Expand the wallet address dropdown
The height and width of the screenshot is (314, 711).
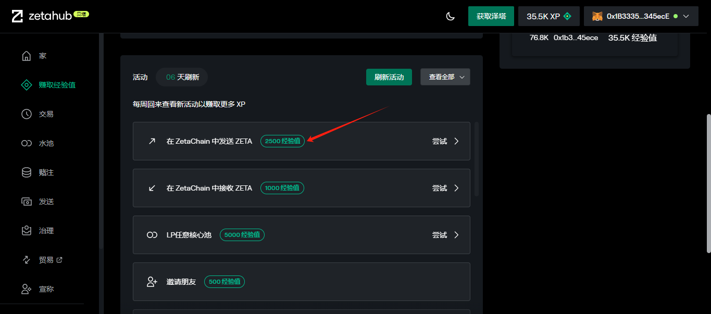point(686,16)
